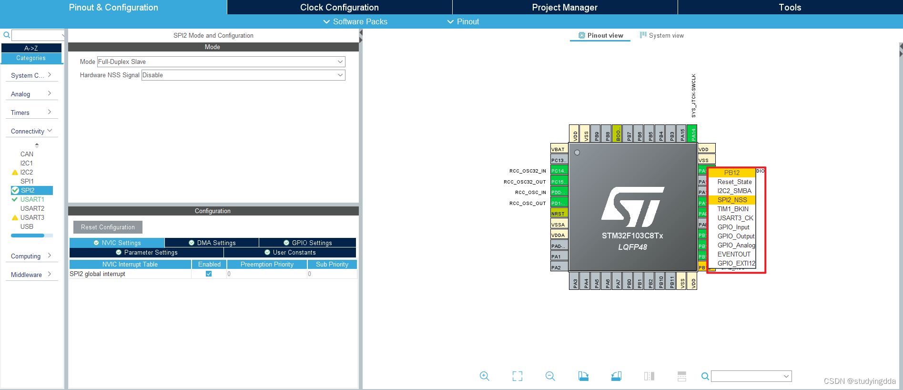Expand the Timers category
Image resolution: width=903 pixels, height=390 pixels.
[31, 113]
